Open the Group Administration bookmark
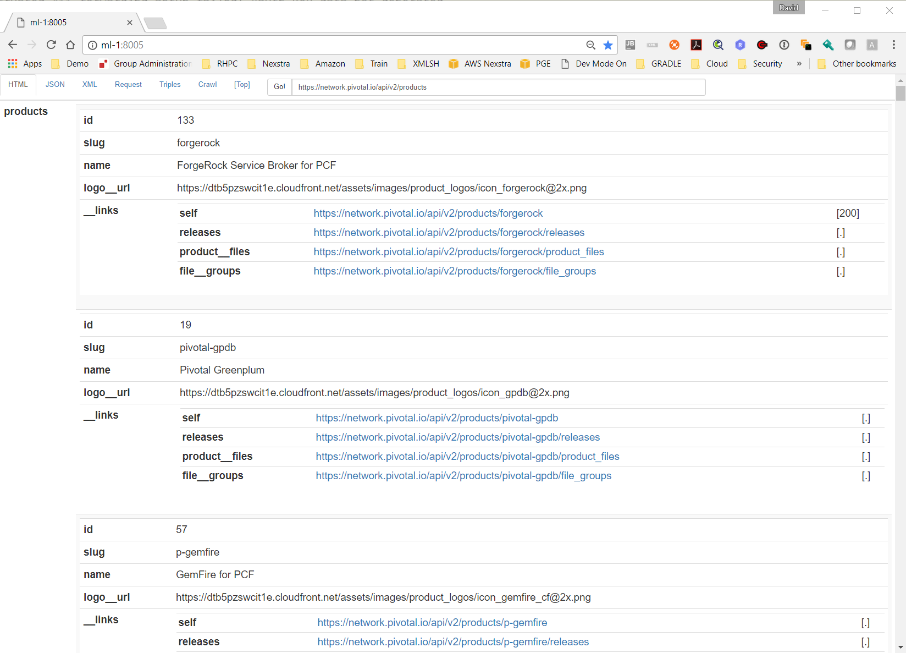906x653 pixels. [x=145, y=64]
